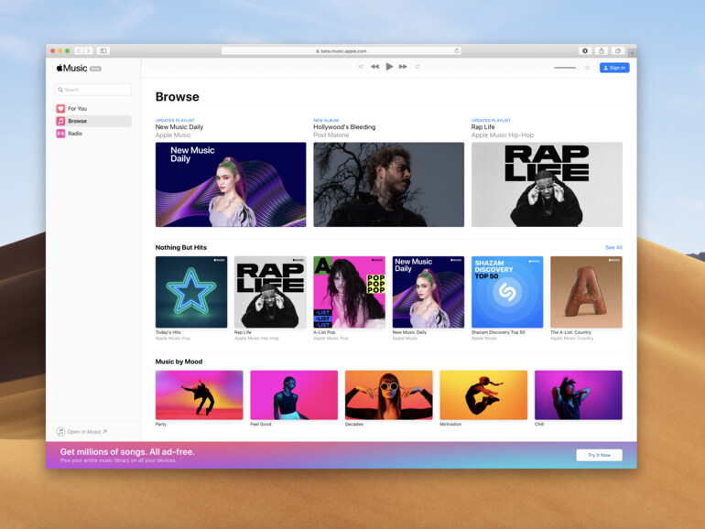Open Shazam Discovery Top 50 cover
Screen dimensions: 705x529
click(x=507, y=292)
